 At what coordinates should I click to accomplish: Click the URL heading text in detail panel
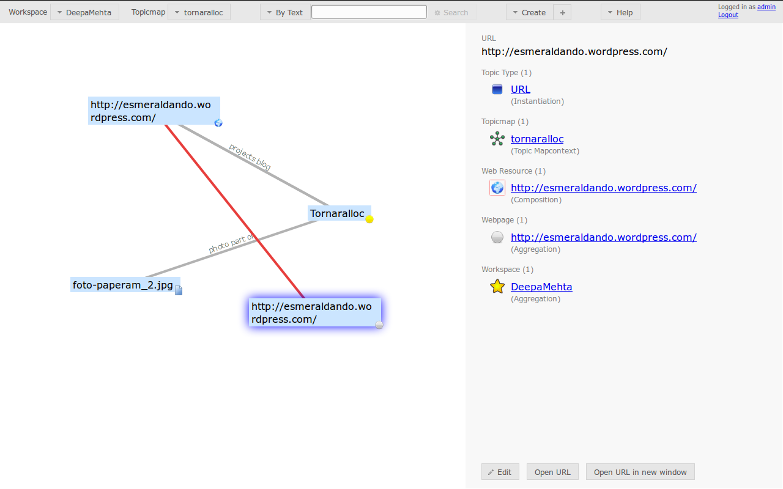(574, 51)
